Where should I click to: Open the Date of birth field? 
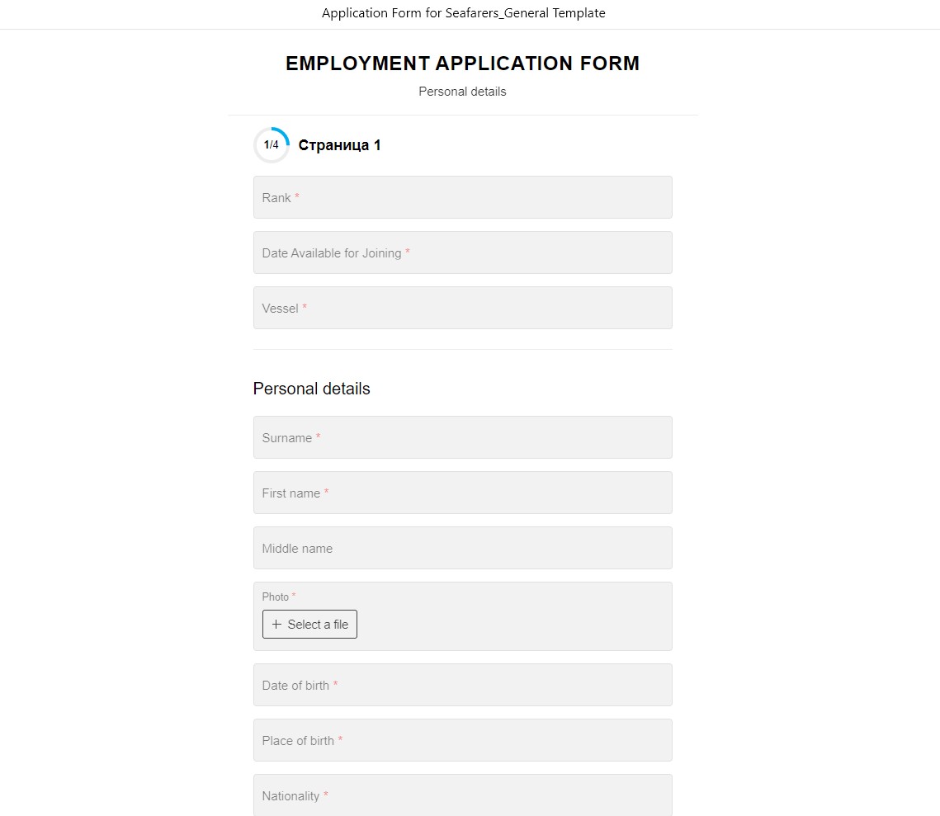click(462, 686)
